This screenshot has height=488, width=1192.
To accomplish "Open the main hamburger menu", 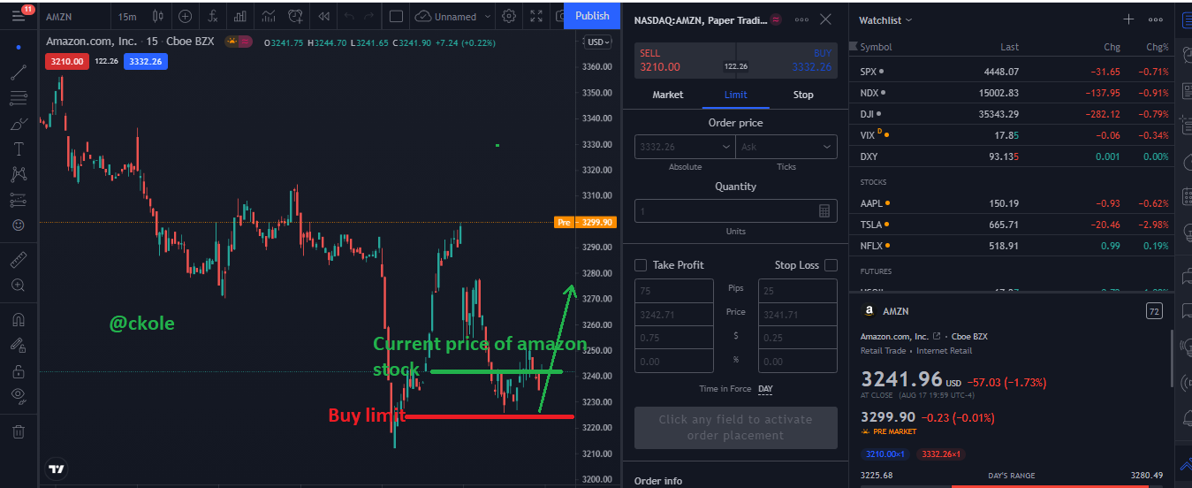I will tap(19, 16).
